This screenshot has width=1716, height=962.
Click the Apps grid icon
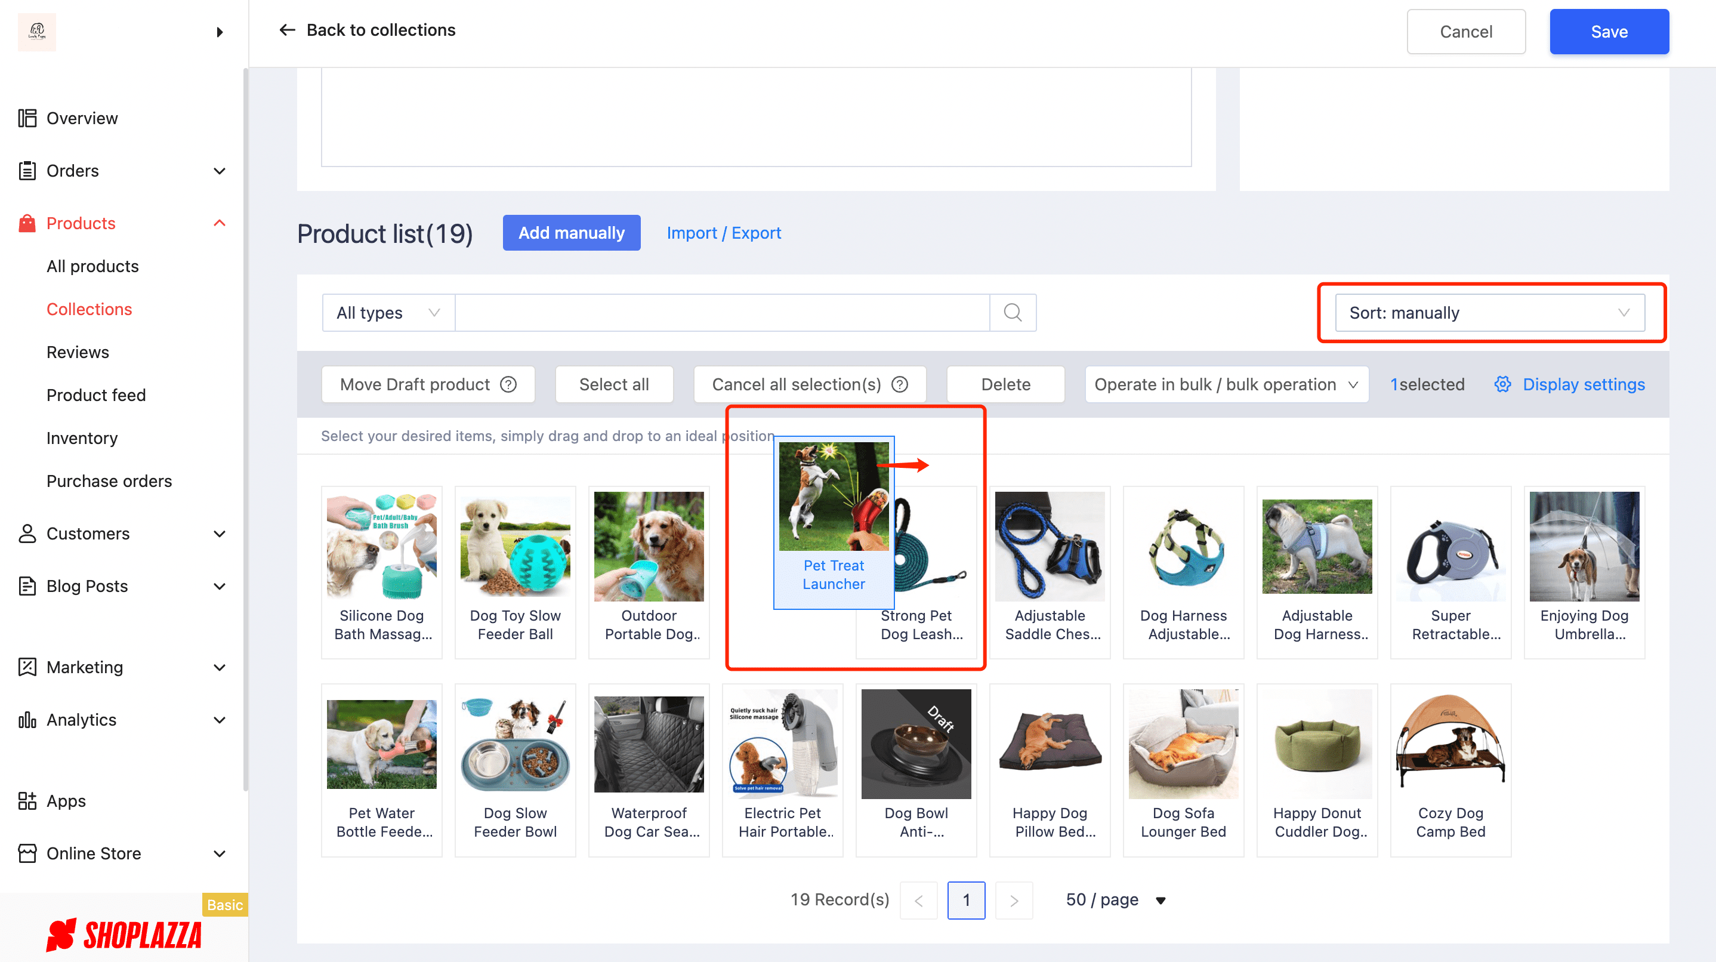(x=27, y=801)
